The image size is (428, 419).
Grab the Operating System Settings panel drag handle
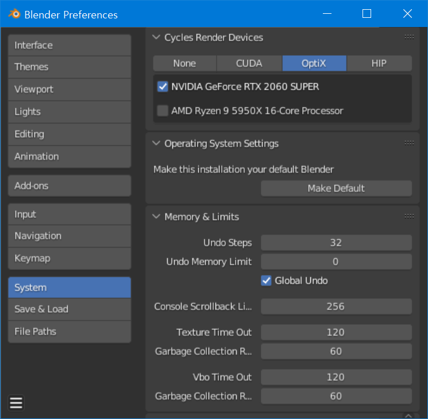(409, 143)
